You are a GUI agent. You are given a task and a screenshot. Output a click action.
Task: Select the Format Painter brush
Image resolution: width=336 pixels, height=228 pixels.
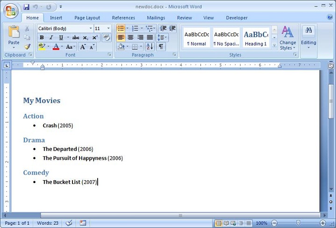[x=27, y=46]
